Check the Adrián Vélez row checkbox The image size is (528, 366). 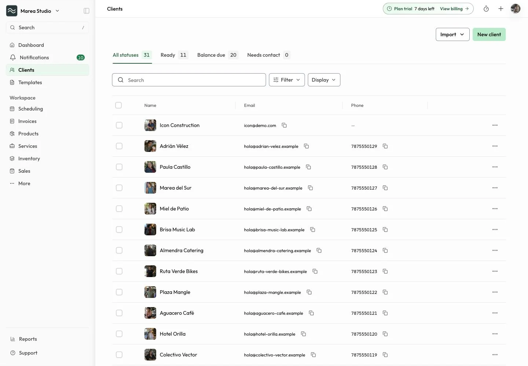[x=119, y=146]
